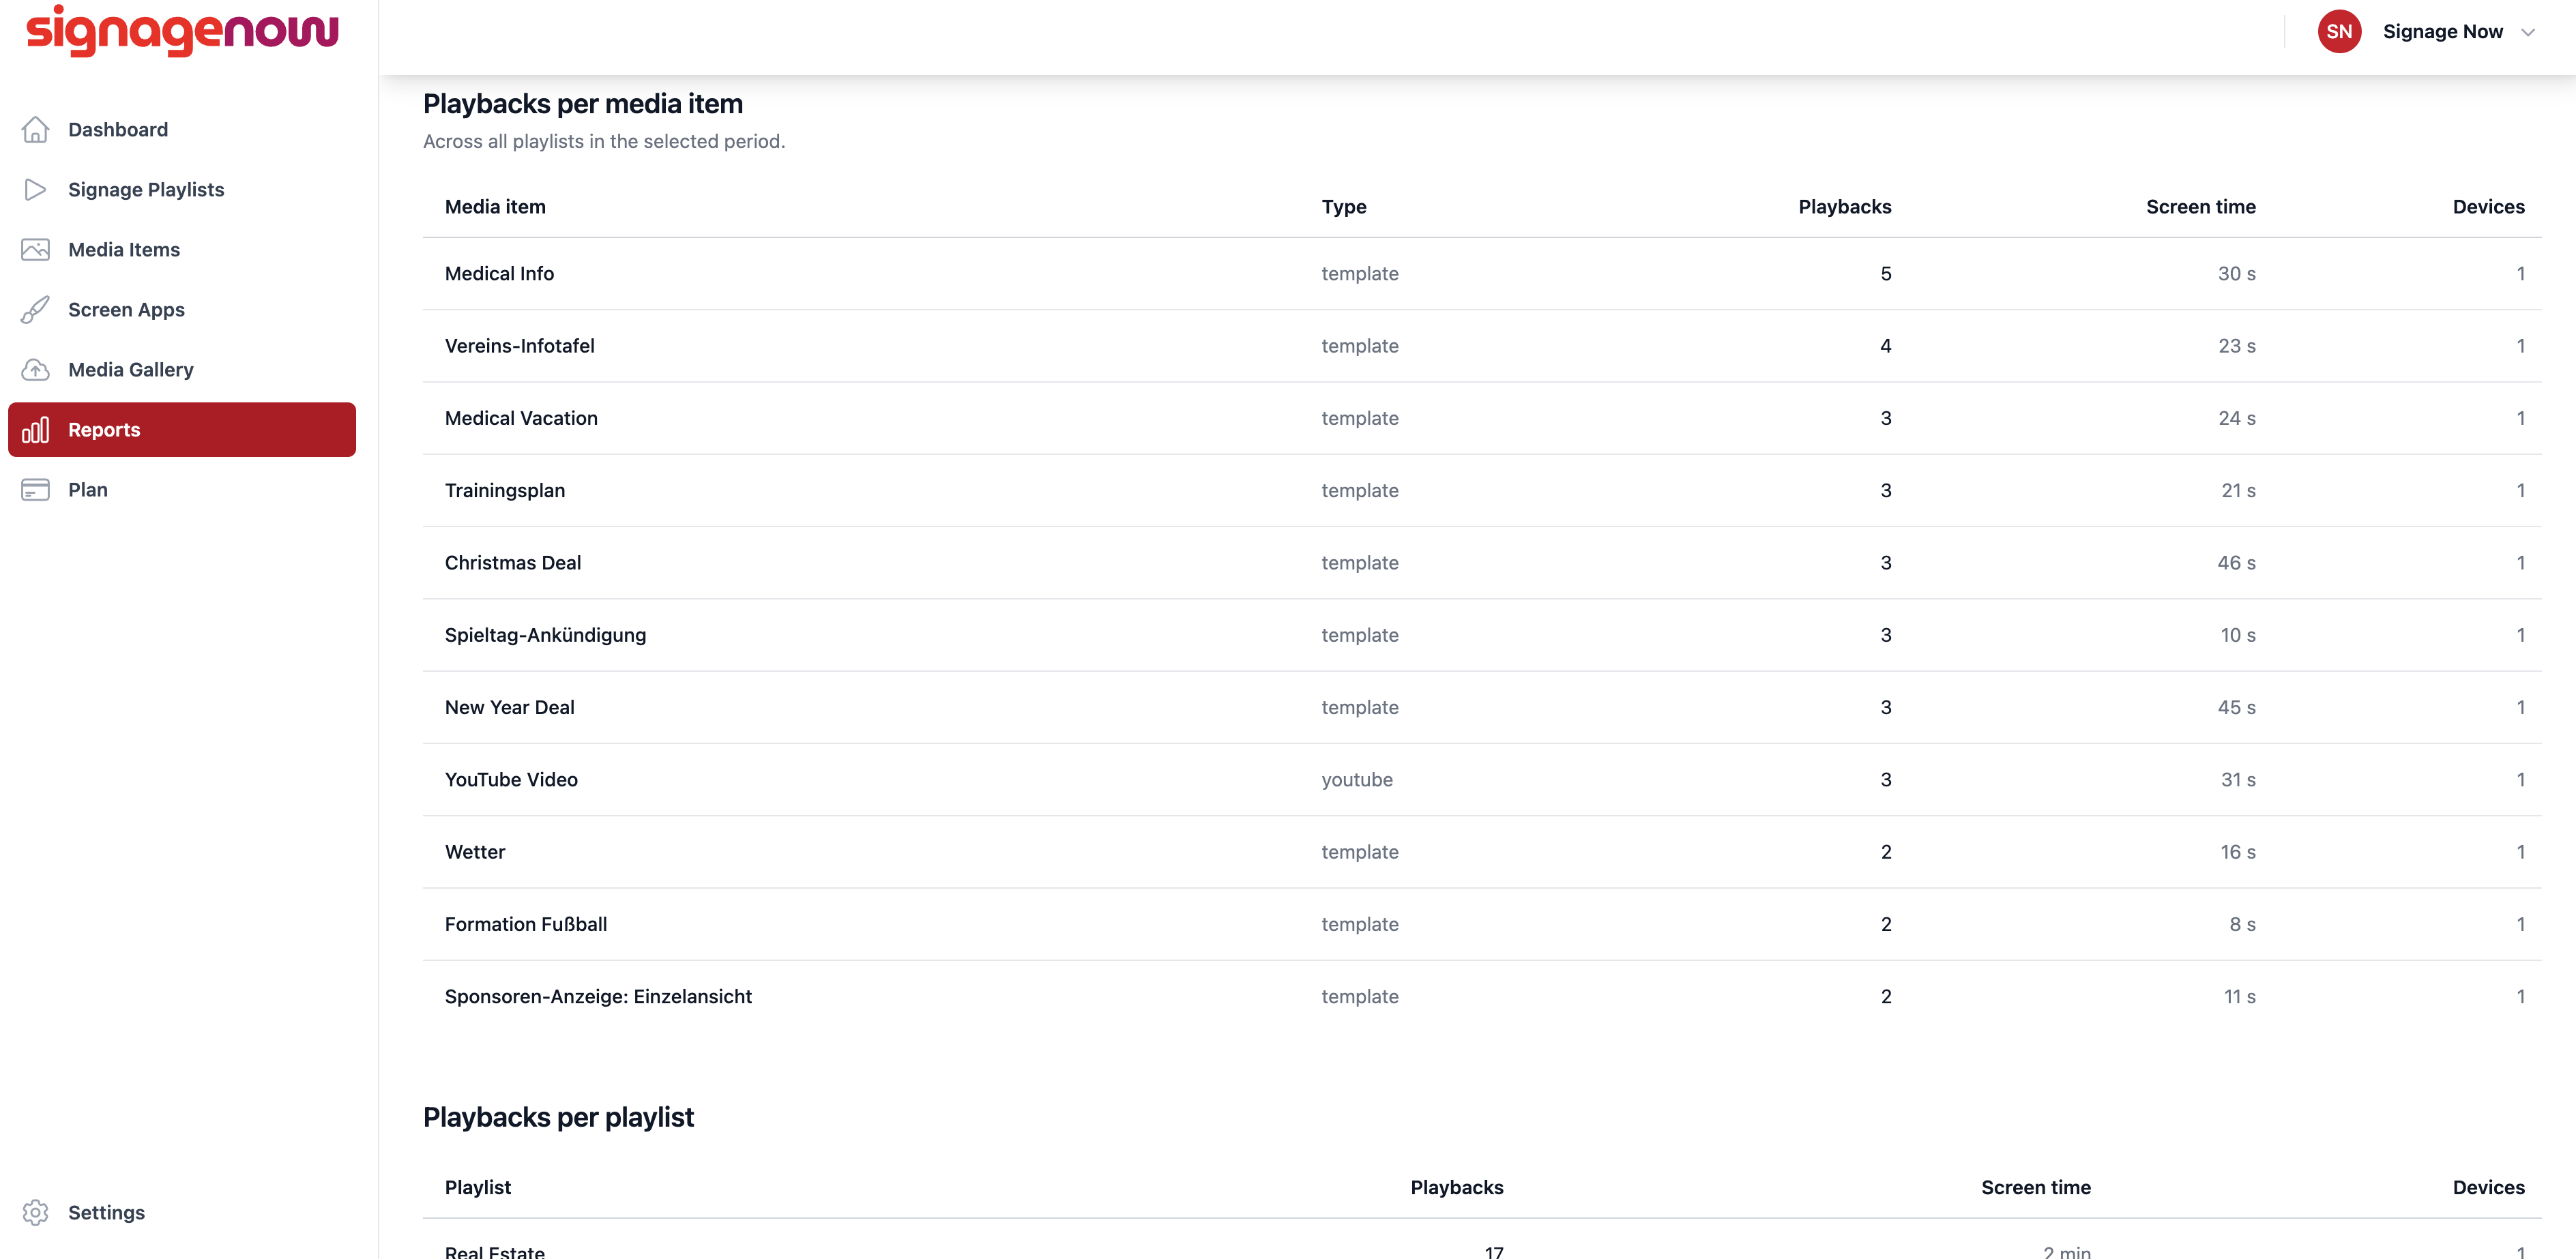The height and width of the screenshot is (1259, 2576).
Task: Click the 46 s screen time value
Action: 2236,563
